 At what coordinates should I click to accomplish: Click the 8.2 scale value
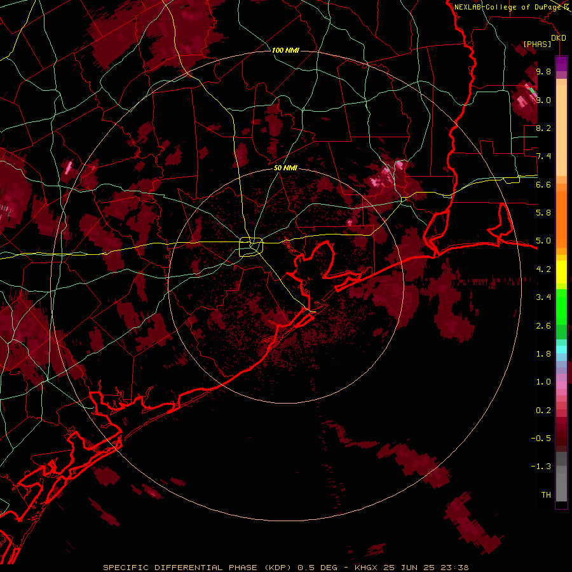[543, 128]
